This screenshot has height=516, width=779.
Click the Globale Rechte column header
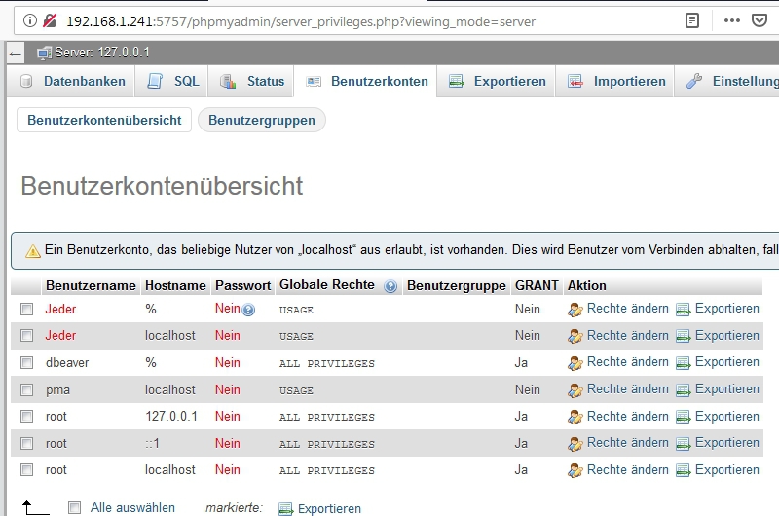pyautogui.click(x=327, y=285)
